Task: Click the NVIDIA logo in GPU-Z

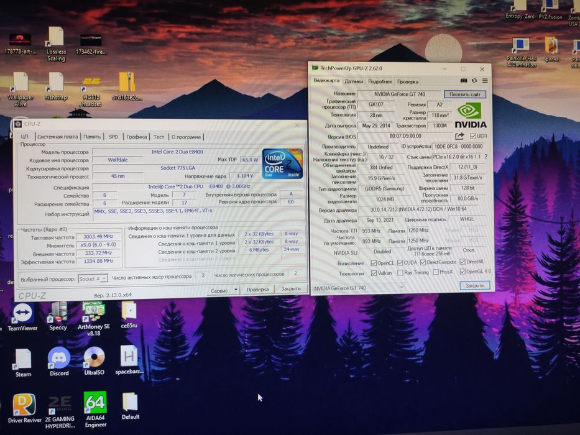Action: pyautogui.click(x=470, y=116)
